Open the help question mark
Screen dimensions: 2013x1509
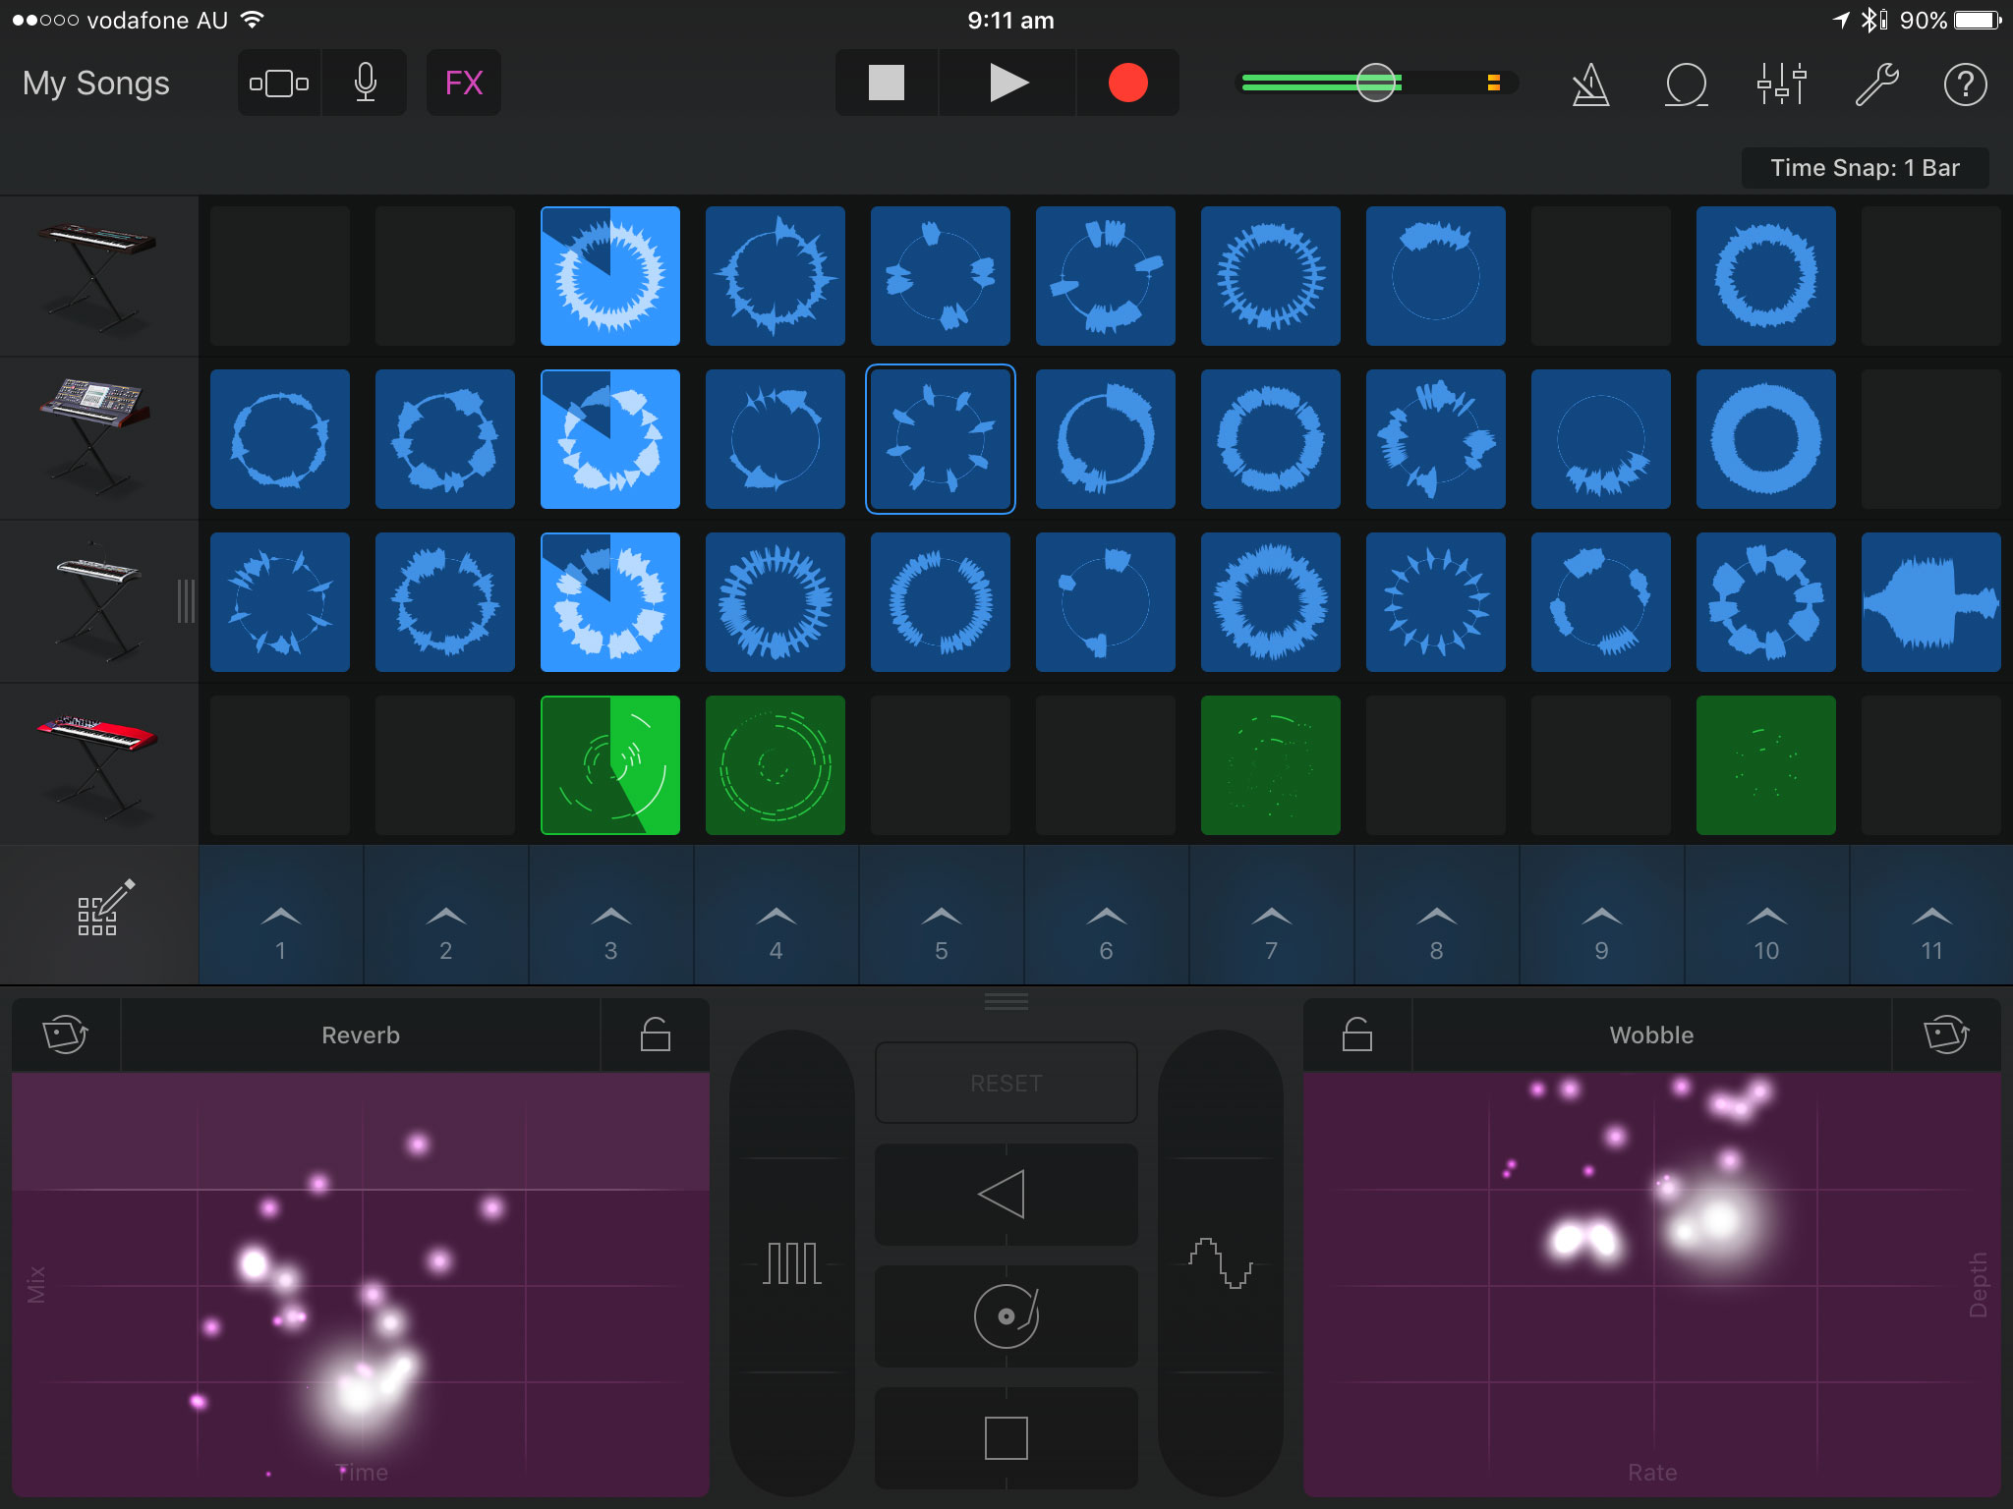coord(1965,84)
